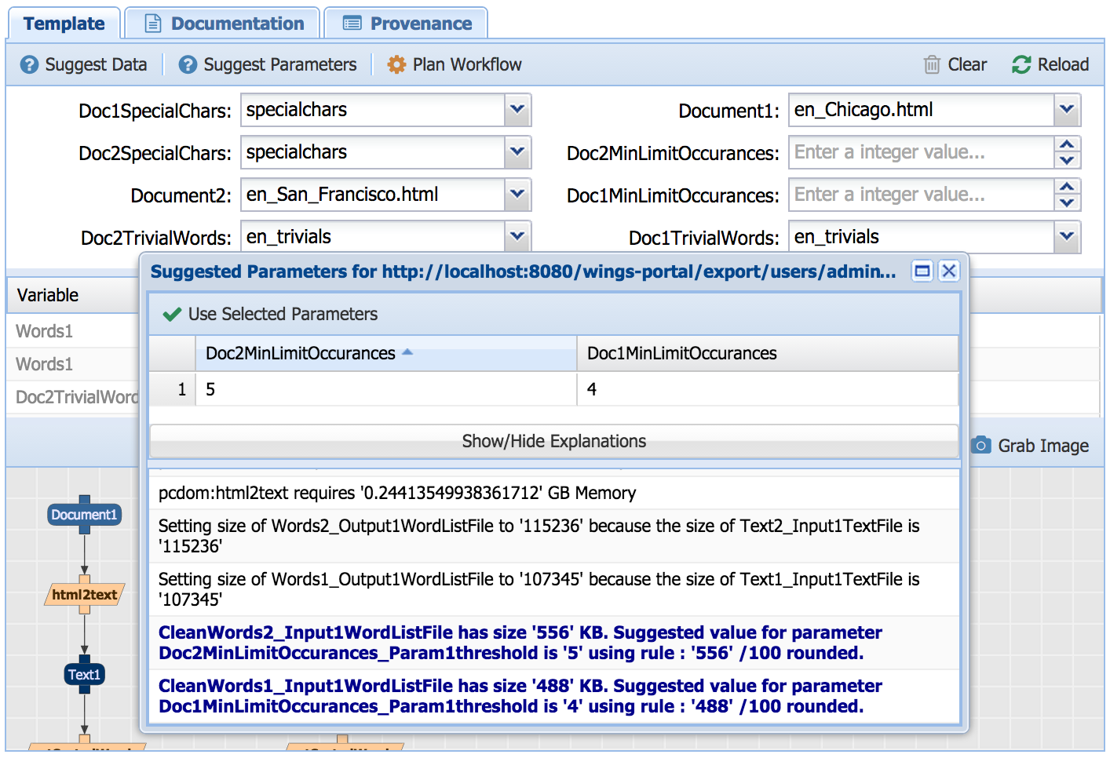Close the Suggested Parameters dialog

pos(949,271)
